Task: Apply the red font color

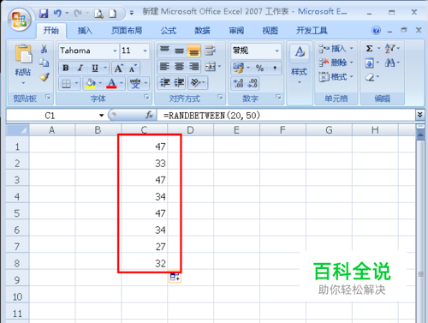Action: coord(111,83)
